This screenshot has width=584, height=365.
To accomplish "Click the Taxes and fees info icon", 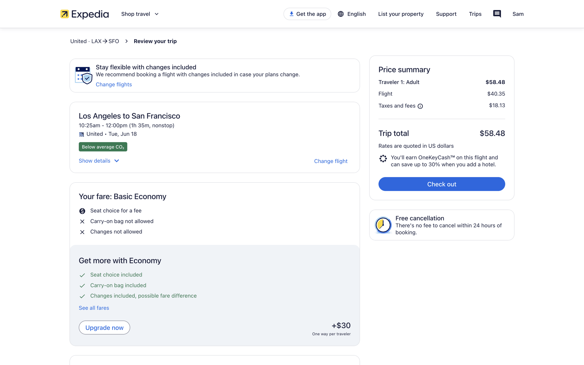I will [420, 106].
